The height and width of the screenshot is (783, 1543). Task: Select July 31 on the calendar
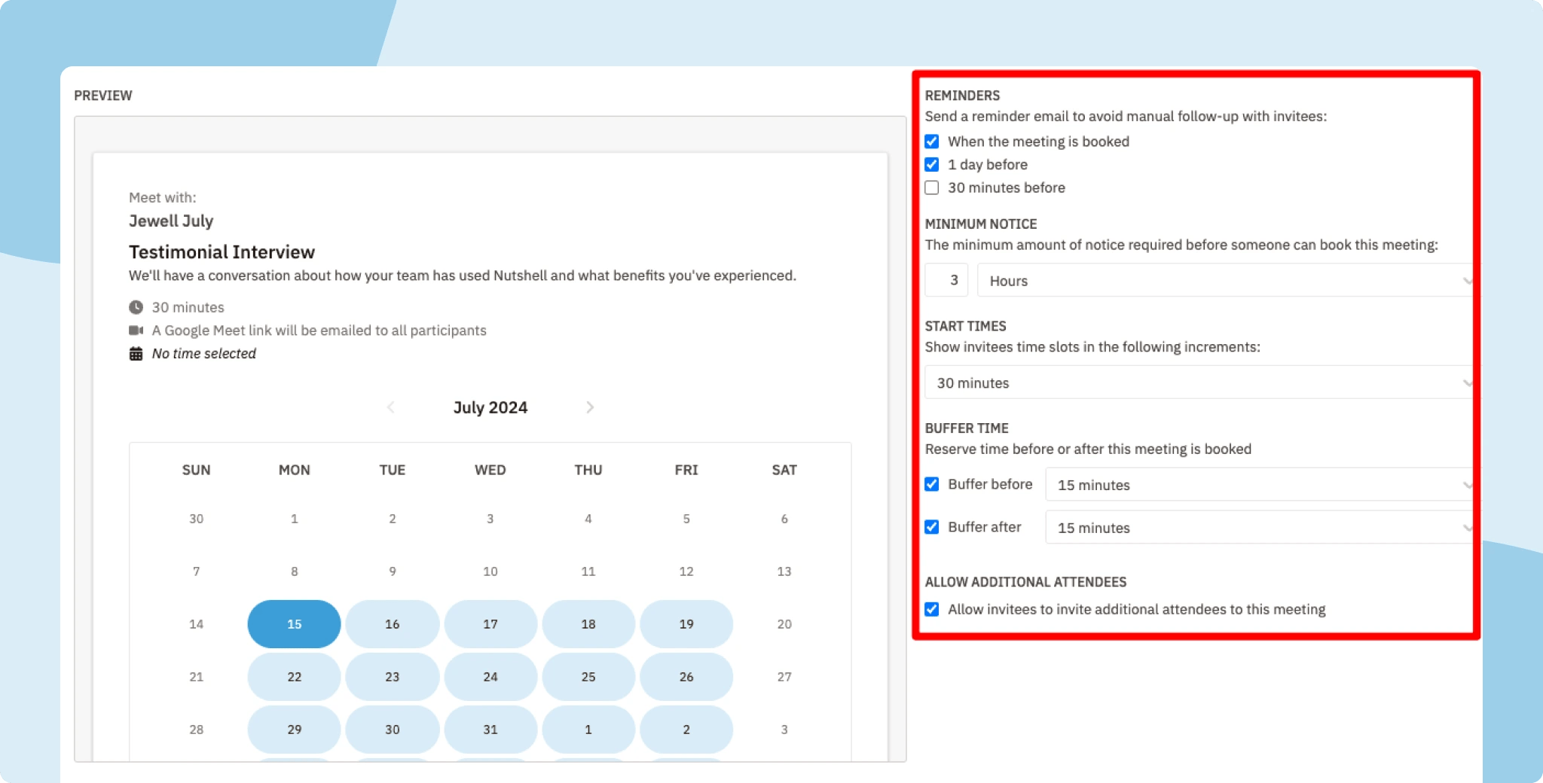[x=490, y=729]
